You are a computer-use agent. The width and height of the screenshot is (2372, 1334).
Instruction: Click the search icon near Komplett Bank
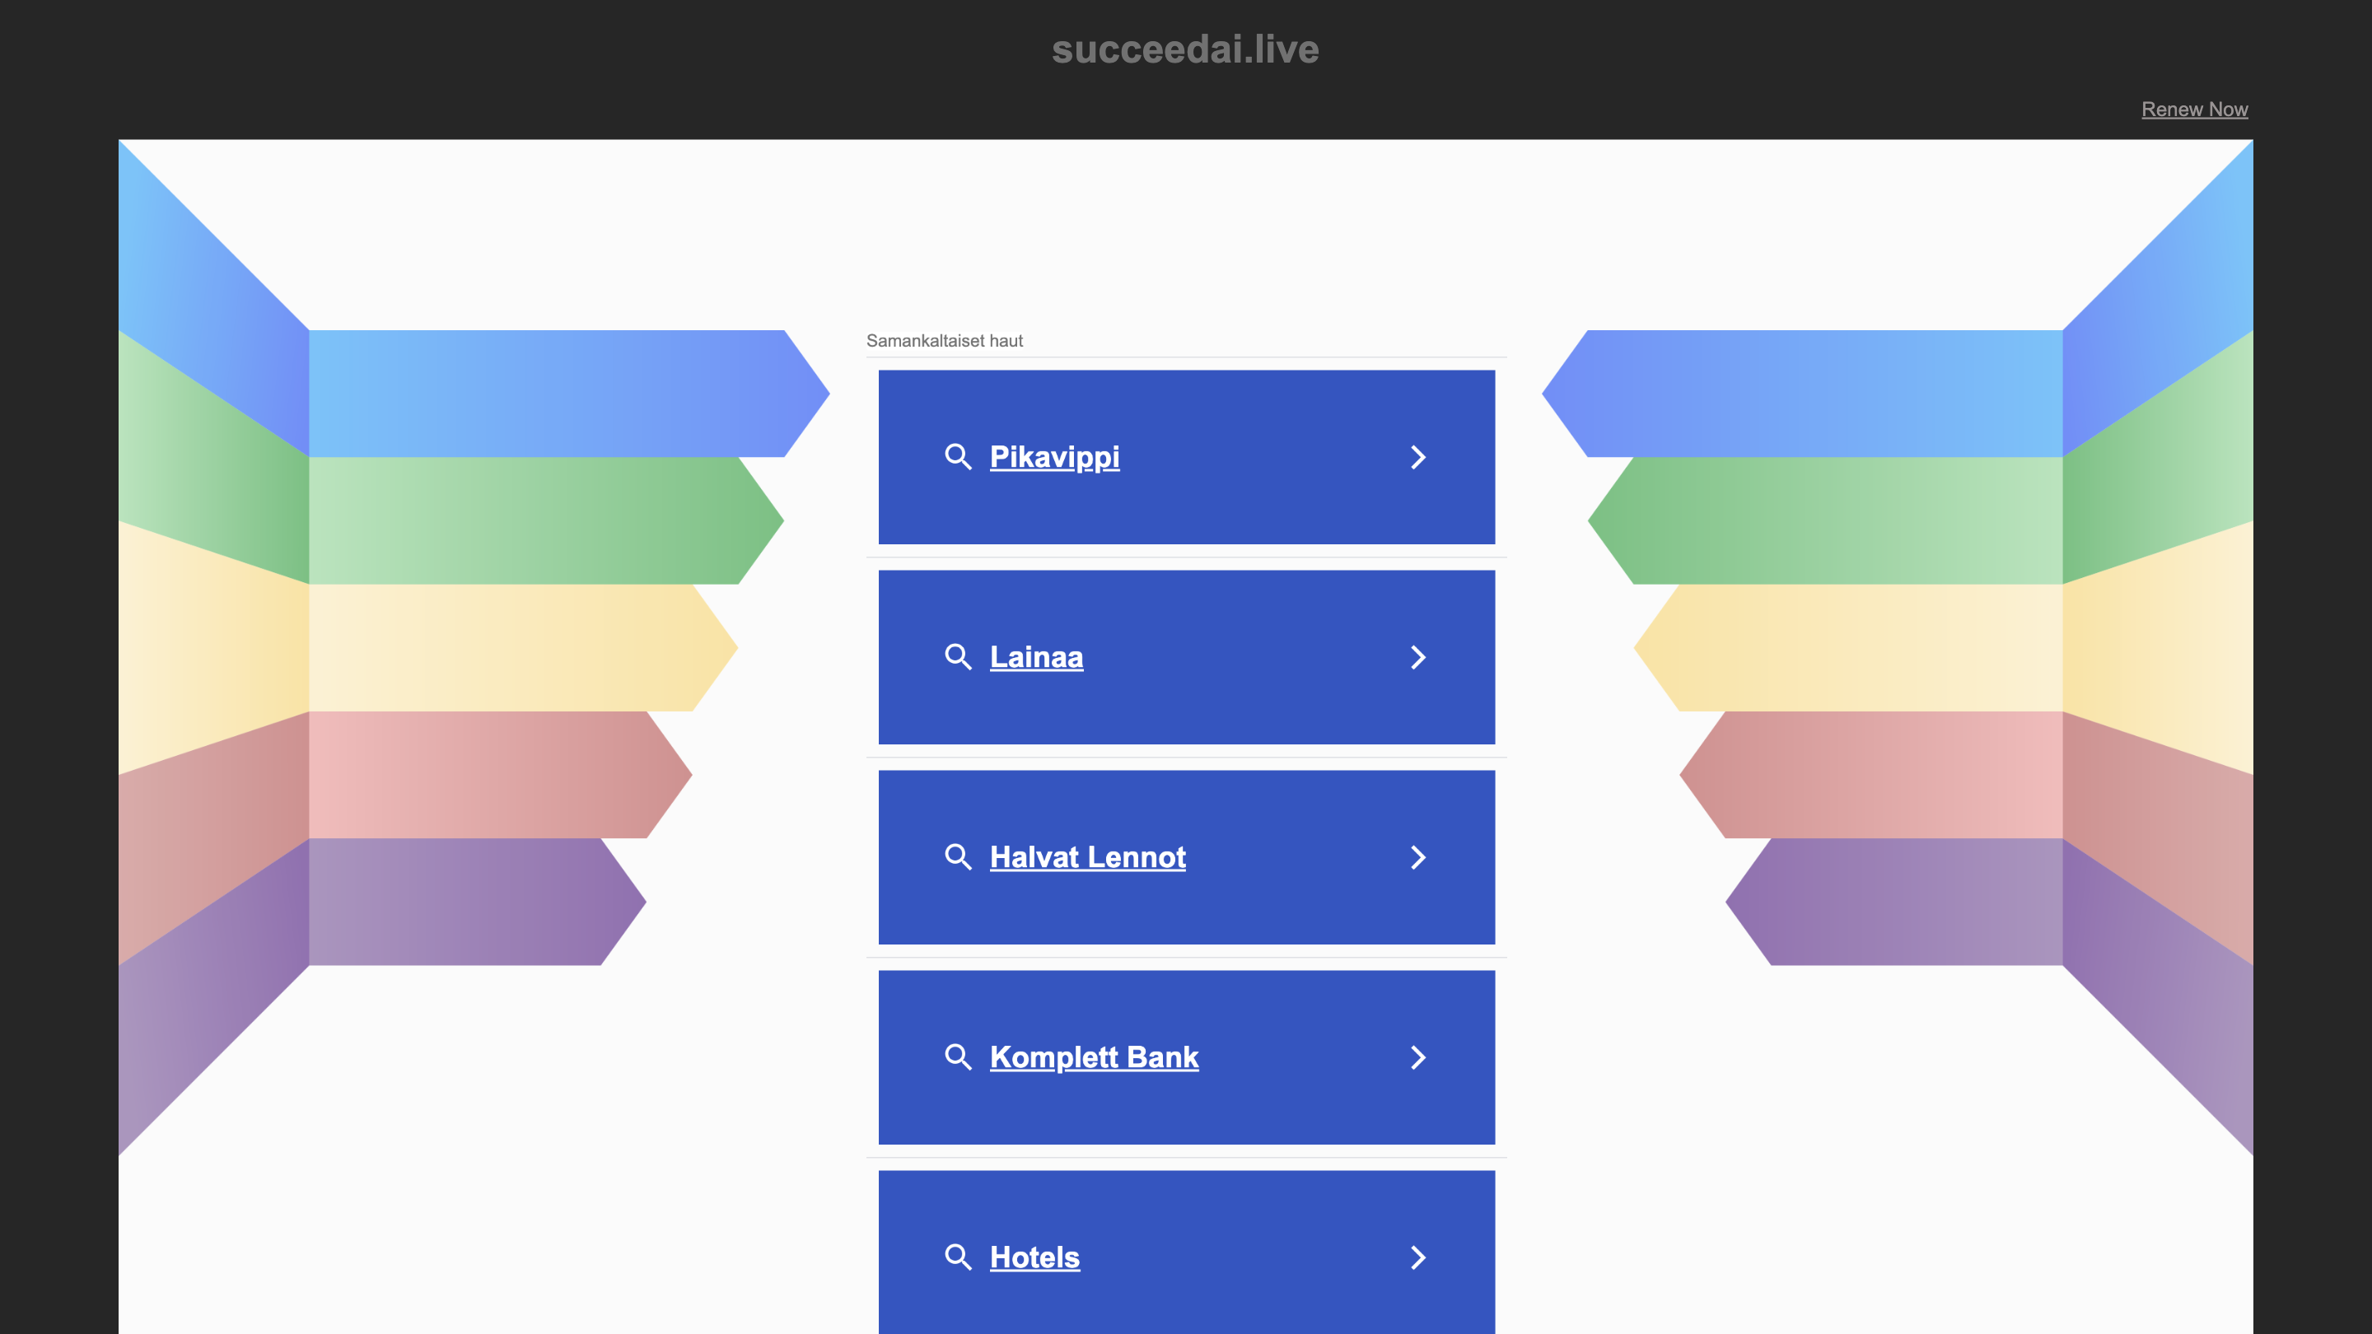[x=959, y=1056]
